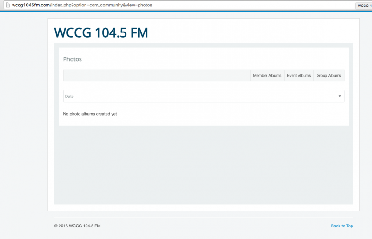Click the browser address bar URL
The width and height of the screenshot is (372, 239).
[x=82, y=5]
